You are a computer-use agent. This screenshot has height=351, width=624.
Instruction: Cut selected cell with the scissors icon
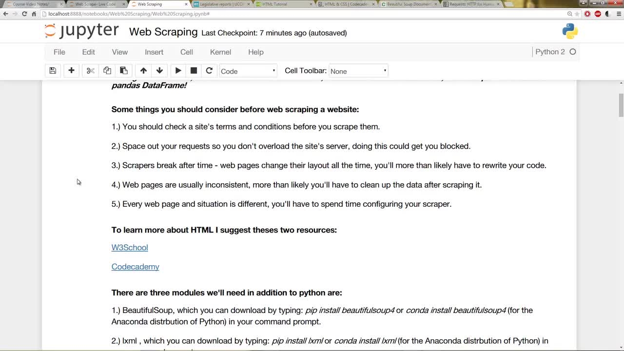[x=90, y=71]
